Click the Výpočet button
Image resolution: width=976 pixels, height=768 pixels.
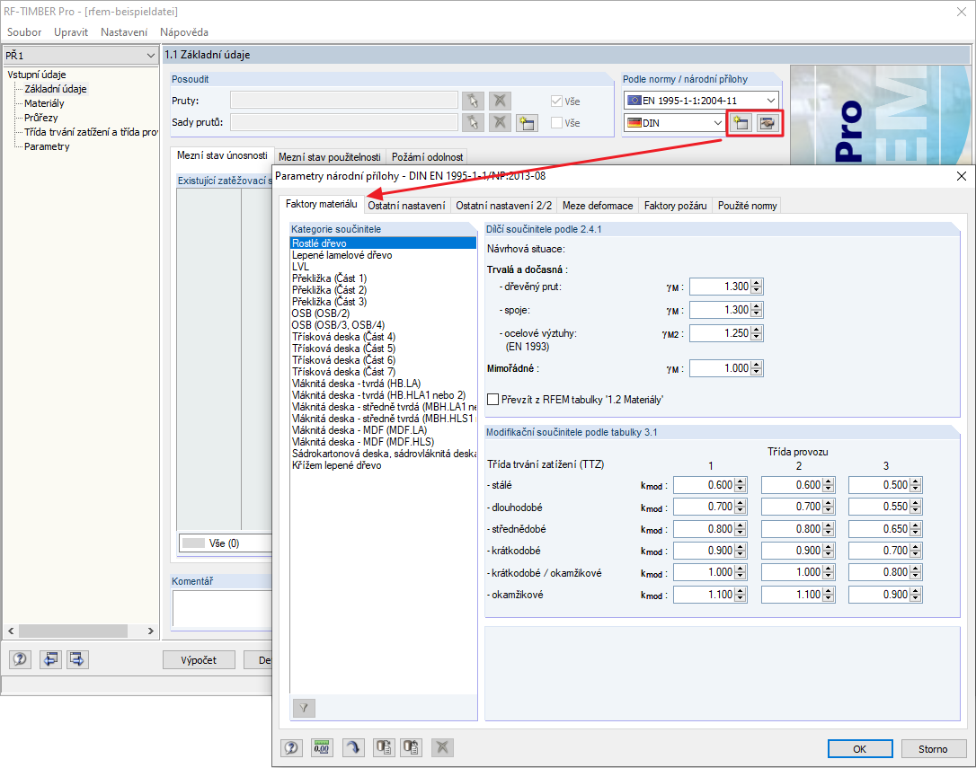(199, 659)
